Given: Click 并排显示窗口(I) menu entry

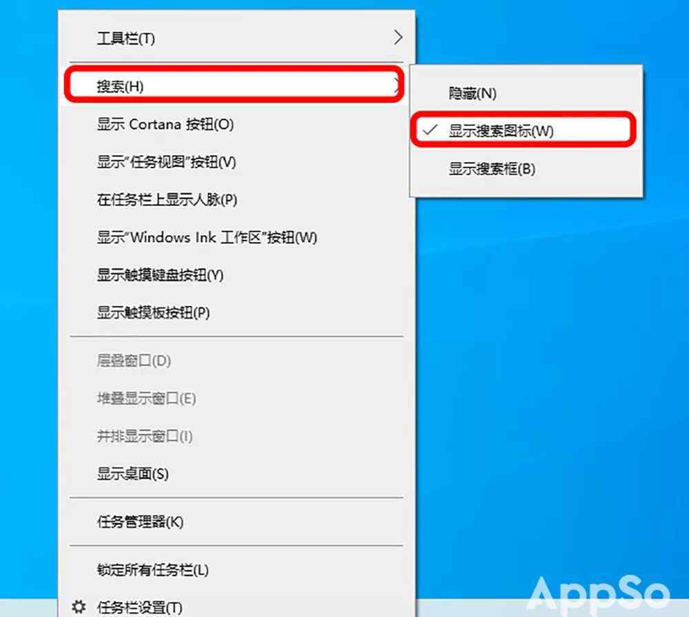Looking at the screenshot, I should (236, 436).
